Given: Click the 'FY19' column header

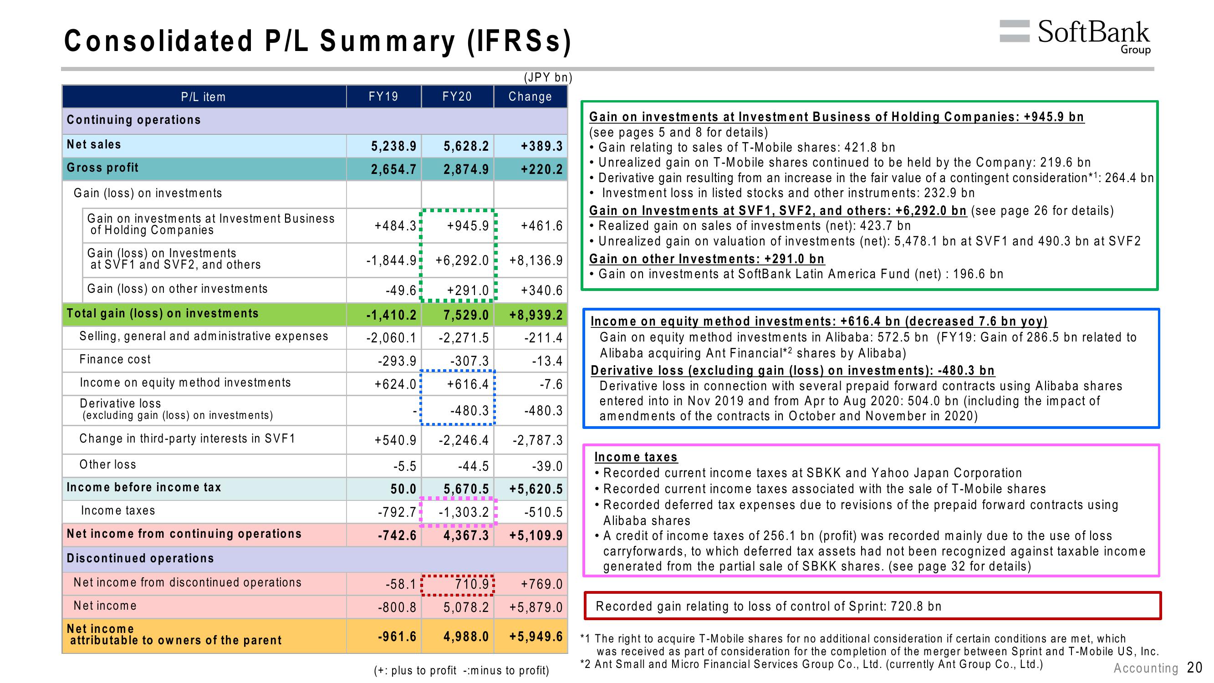Looking at the screenshot, I should point(383,97).
